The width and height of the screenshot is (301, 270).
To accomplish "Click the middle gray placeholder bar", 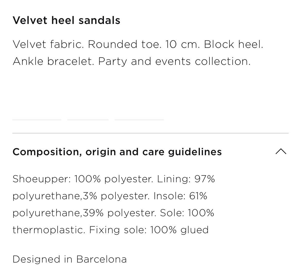I will 88,120.
